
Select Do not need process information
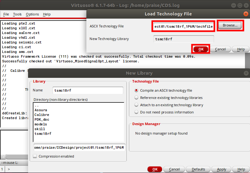point(136,112)
